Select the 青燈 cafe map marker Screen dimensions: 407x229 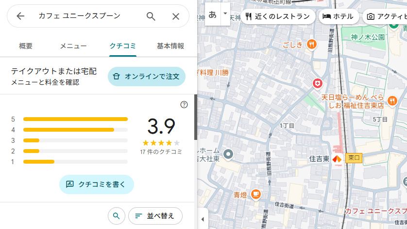click(x=255, y=195)
